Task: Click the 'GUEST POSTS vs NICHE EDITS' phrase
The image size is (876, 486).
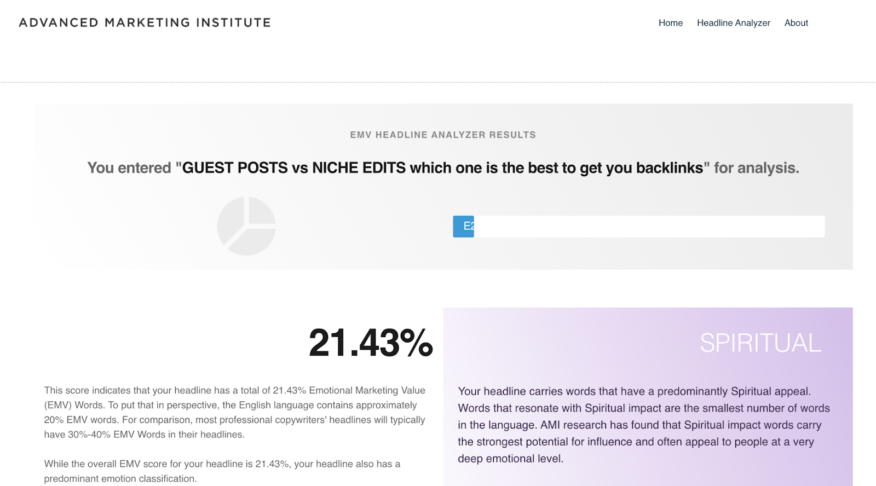Action: click(x=294, y=168)
